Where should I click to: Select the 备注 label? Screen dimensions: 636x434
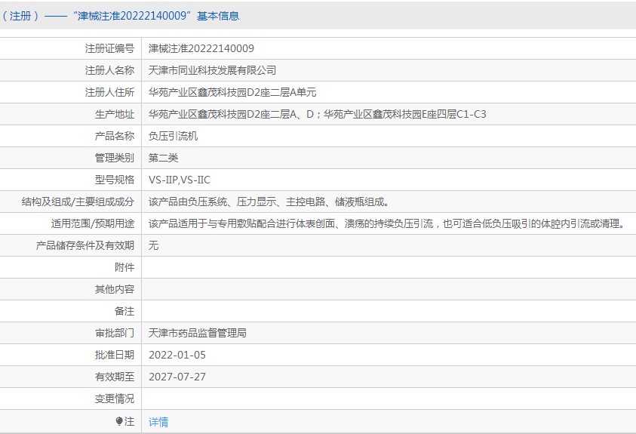pyautogui.click(x=124, y=312)
